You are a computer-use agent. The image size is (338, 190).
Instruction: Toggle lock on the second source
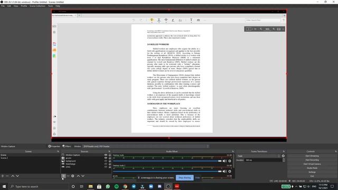pos(110,158)
